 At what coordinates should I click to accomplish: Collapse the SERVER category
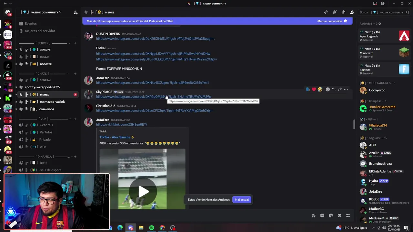click(43, 43)
